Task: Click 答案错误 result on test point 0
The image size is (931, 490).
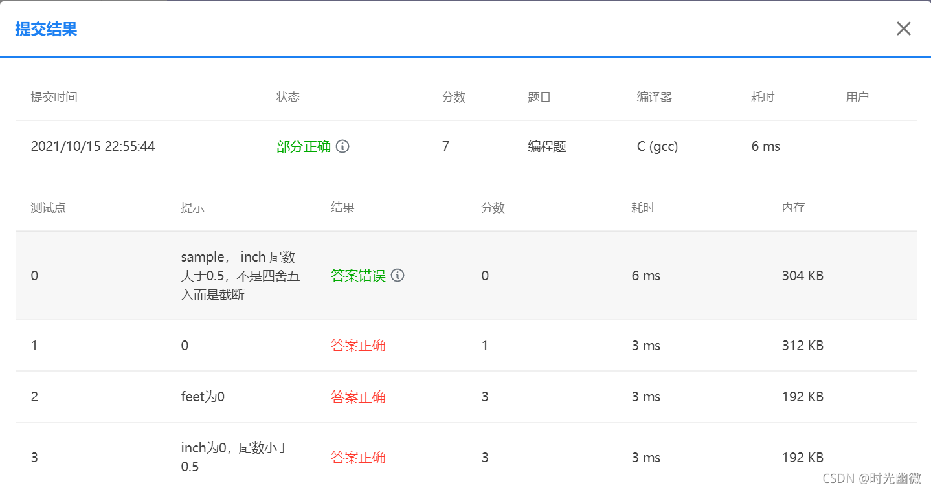Action: pos(358,275)
